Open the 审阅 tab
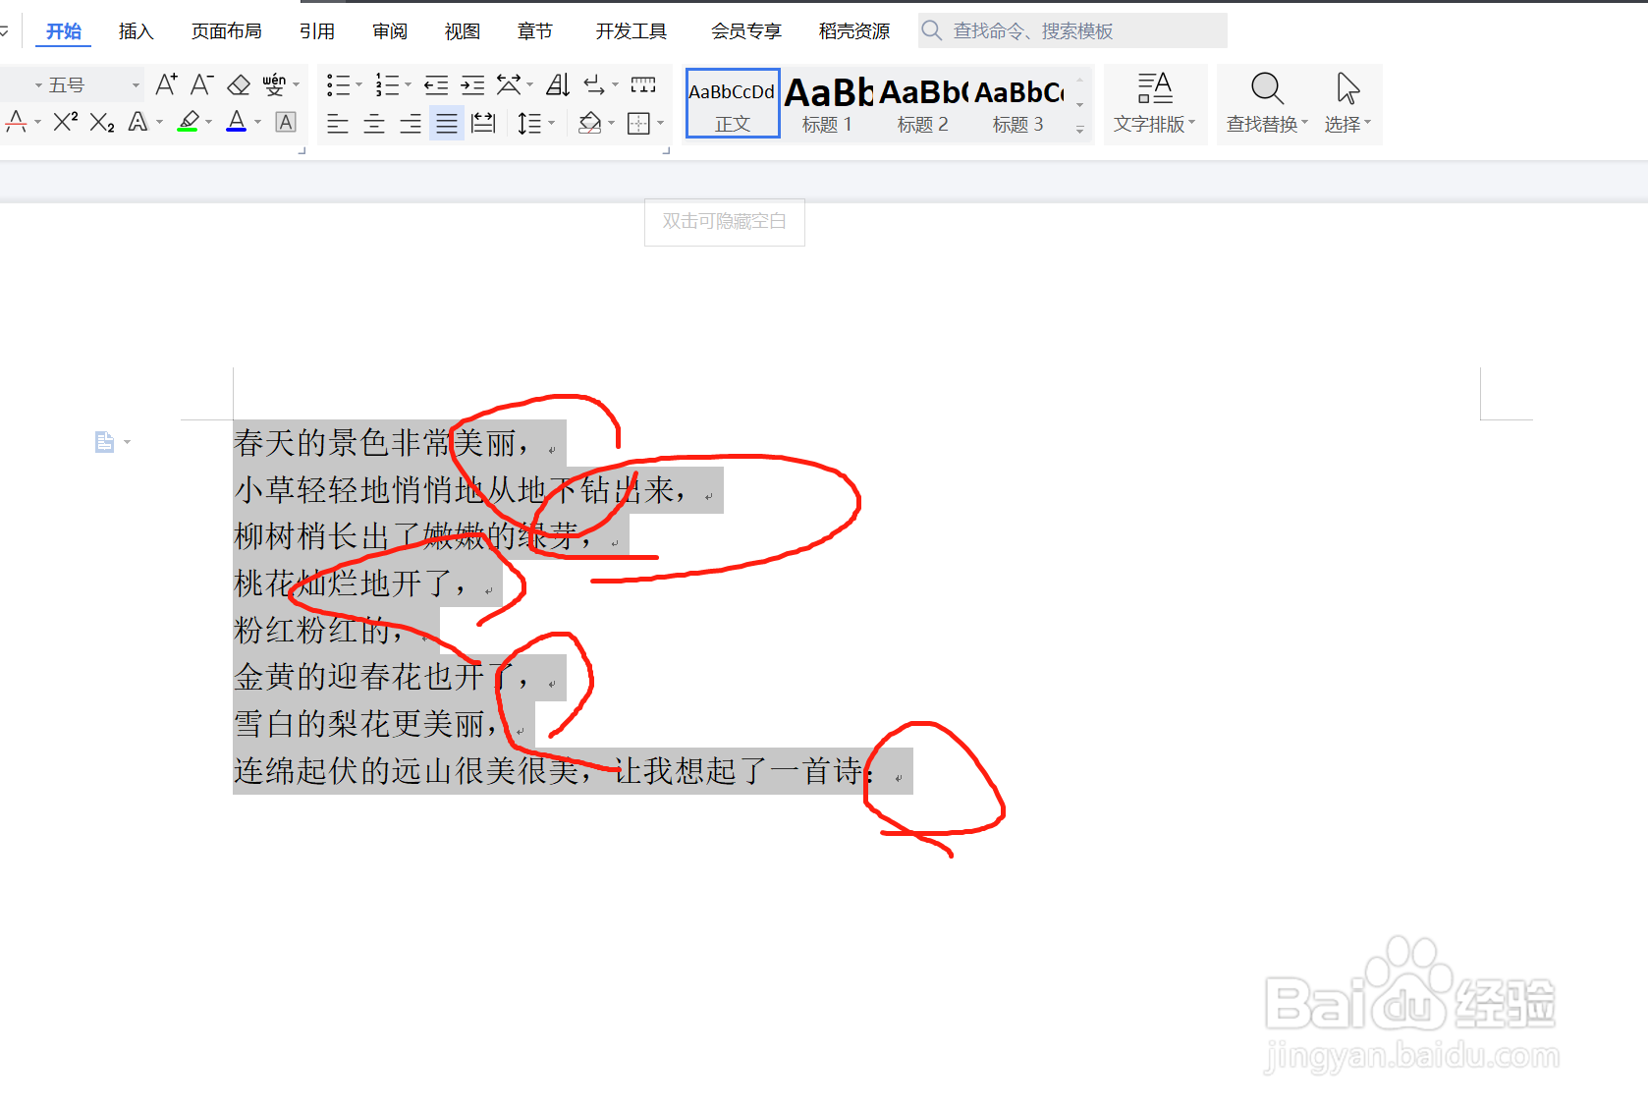1648x1111 pixels. [x=390, y=31]
